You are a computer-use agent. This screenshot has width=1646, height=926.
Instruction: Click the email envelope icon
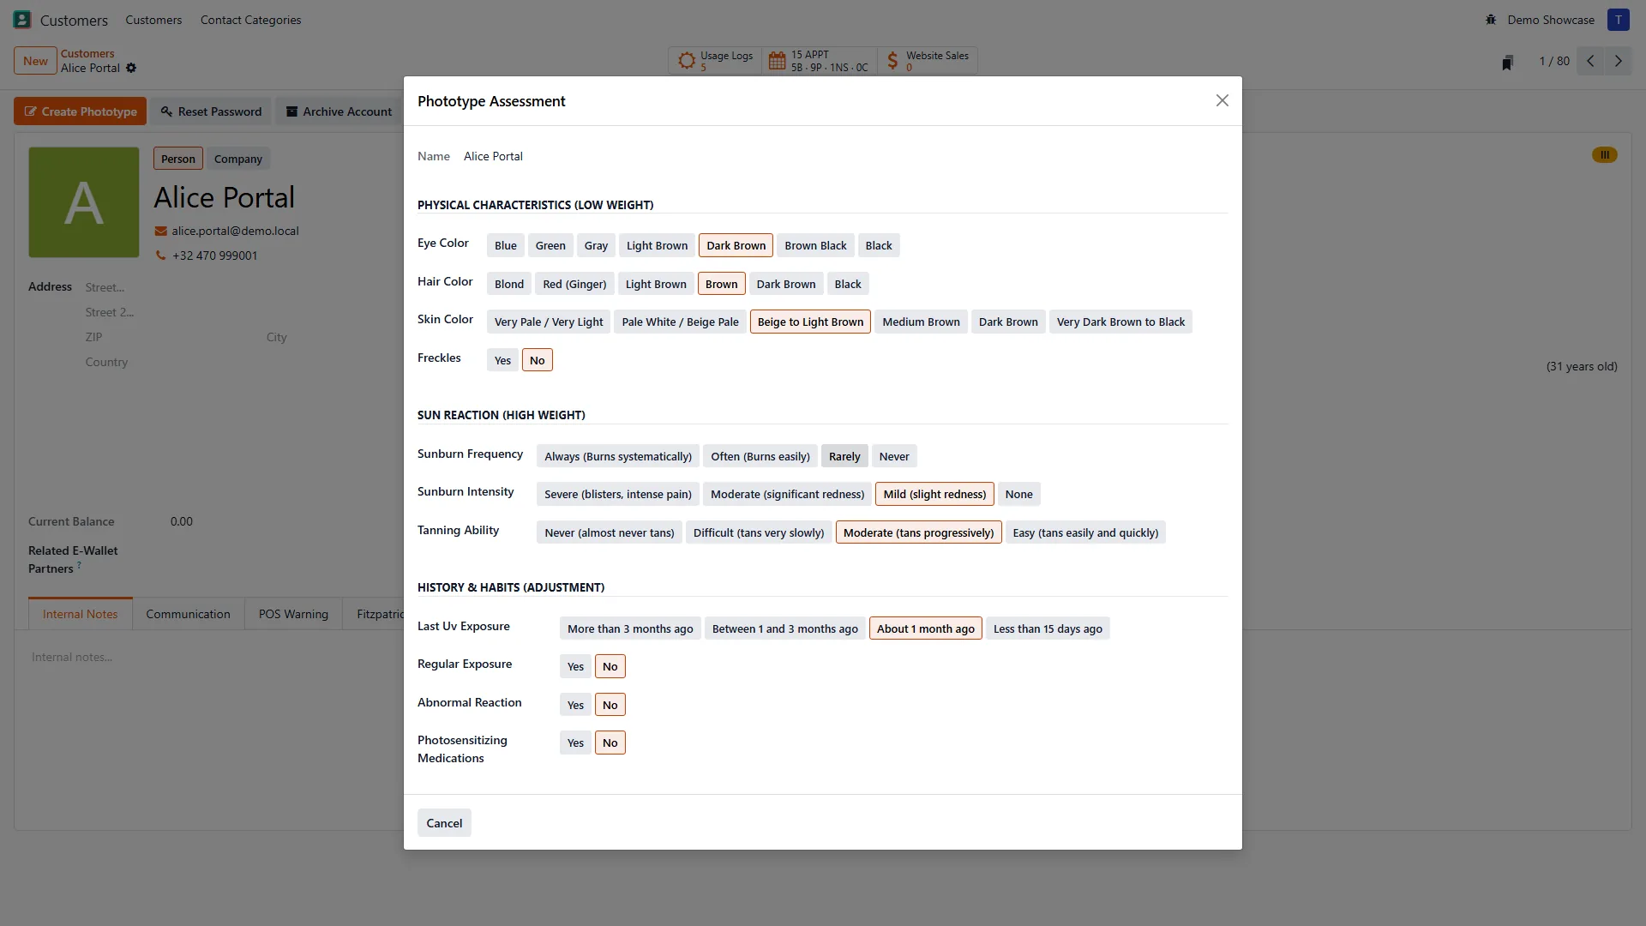coord(160,231)
